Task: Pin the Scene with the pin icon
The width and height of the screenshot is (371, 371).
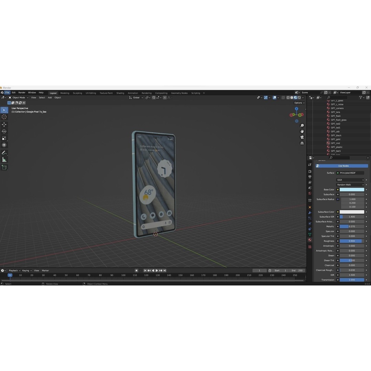Action: click(321, 92)
